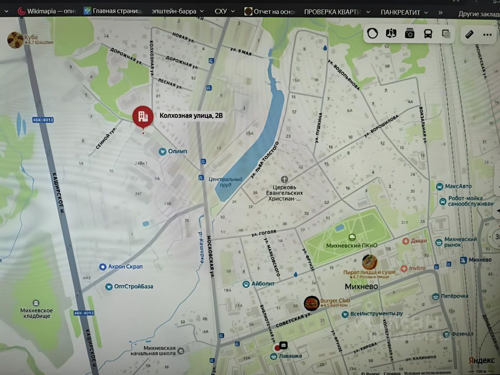Show hidden bookmarks with » chevron
Viewport: 500px width, 375px height.
coord(440,13)
